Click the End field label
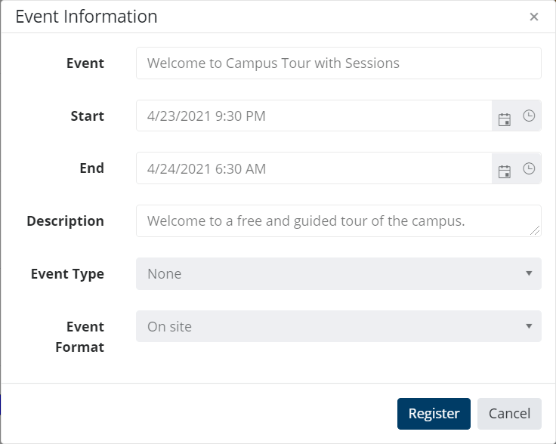 pyautogui.click(x=91, y=168)
